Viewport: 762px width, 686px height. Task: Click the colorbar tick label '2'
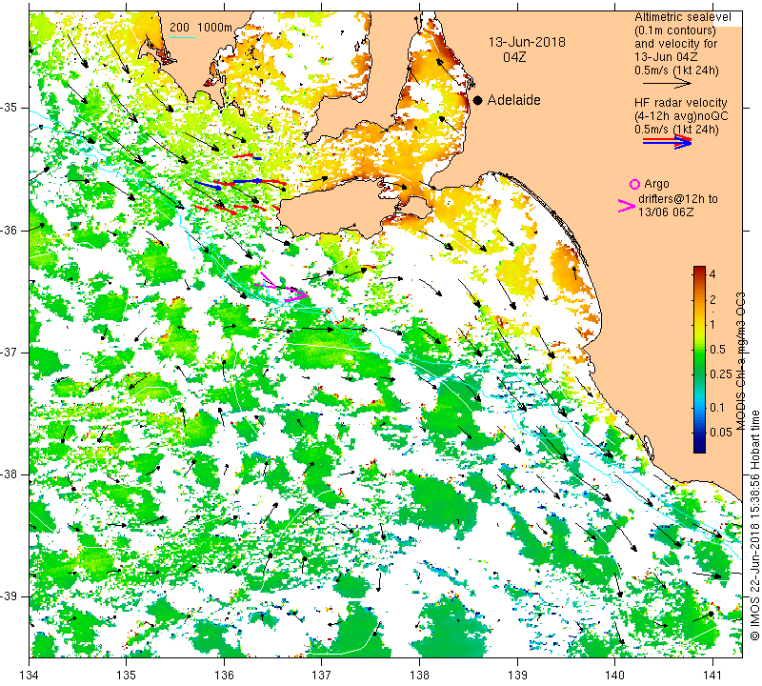click(712, 300)
